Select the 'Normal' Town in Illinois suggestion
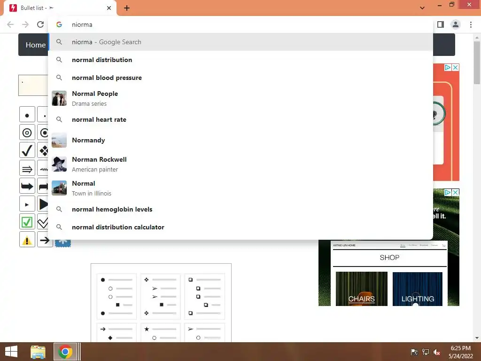481x361 pixels. tap(240, 188)
